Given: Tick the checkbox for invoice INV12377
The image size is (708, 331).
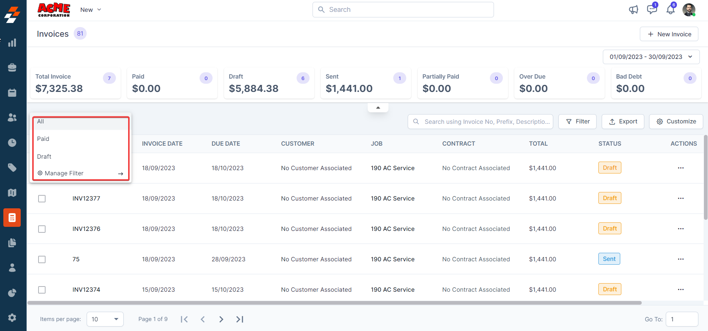Looking at the screenshot, I should [x=42, y=199].
